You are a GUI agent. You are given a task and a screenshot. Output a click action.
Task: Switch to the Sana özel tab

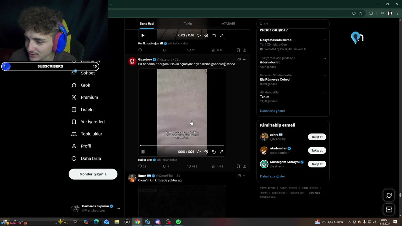[147, 24]
